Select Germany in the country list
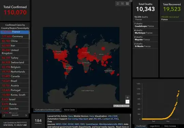The image size is (184, 128). coord(15,36)
